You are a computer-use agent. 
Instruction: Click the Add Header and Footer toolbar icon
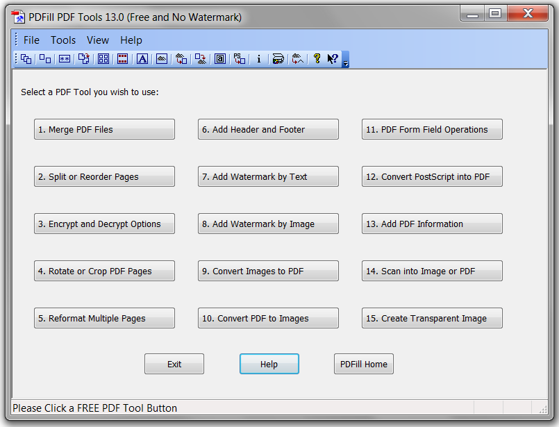click(123, 59)
